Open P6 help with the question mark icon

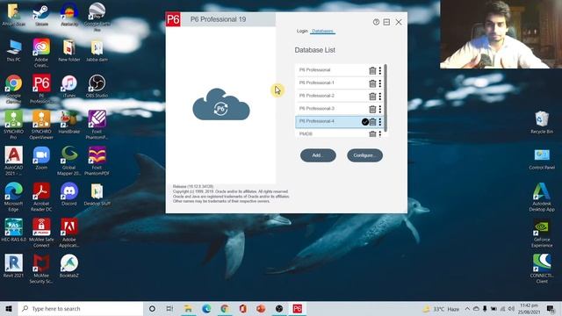coord(376,22)
